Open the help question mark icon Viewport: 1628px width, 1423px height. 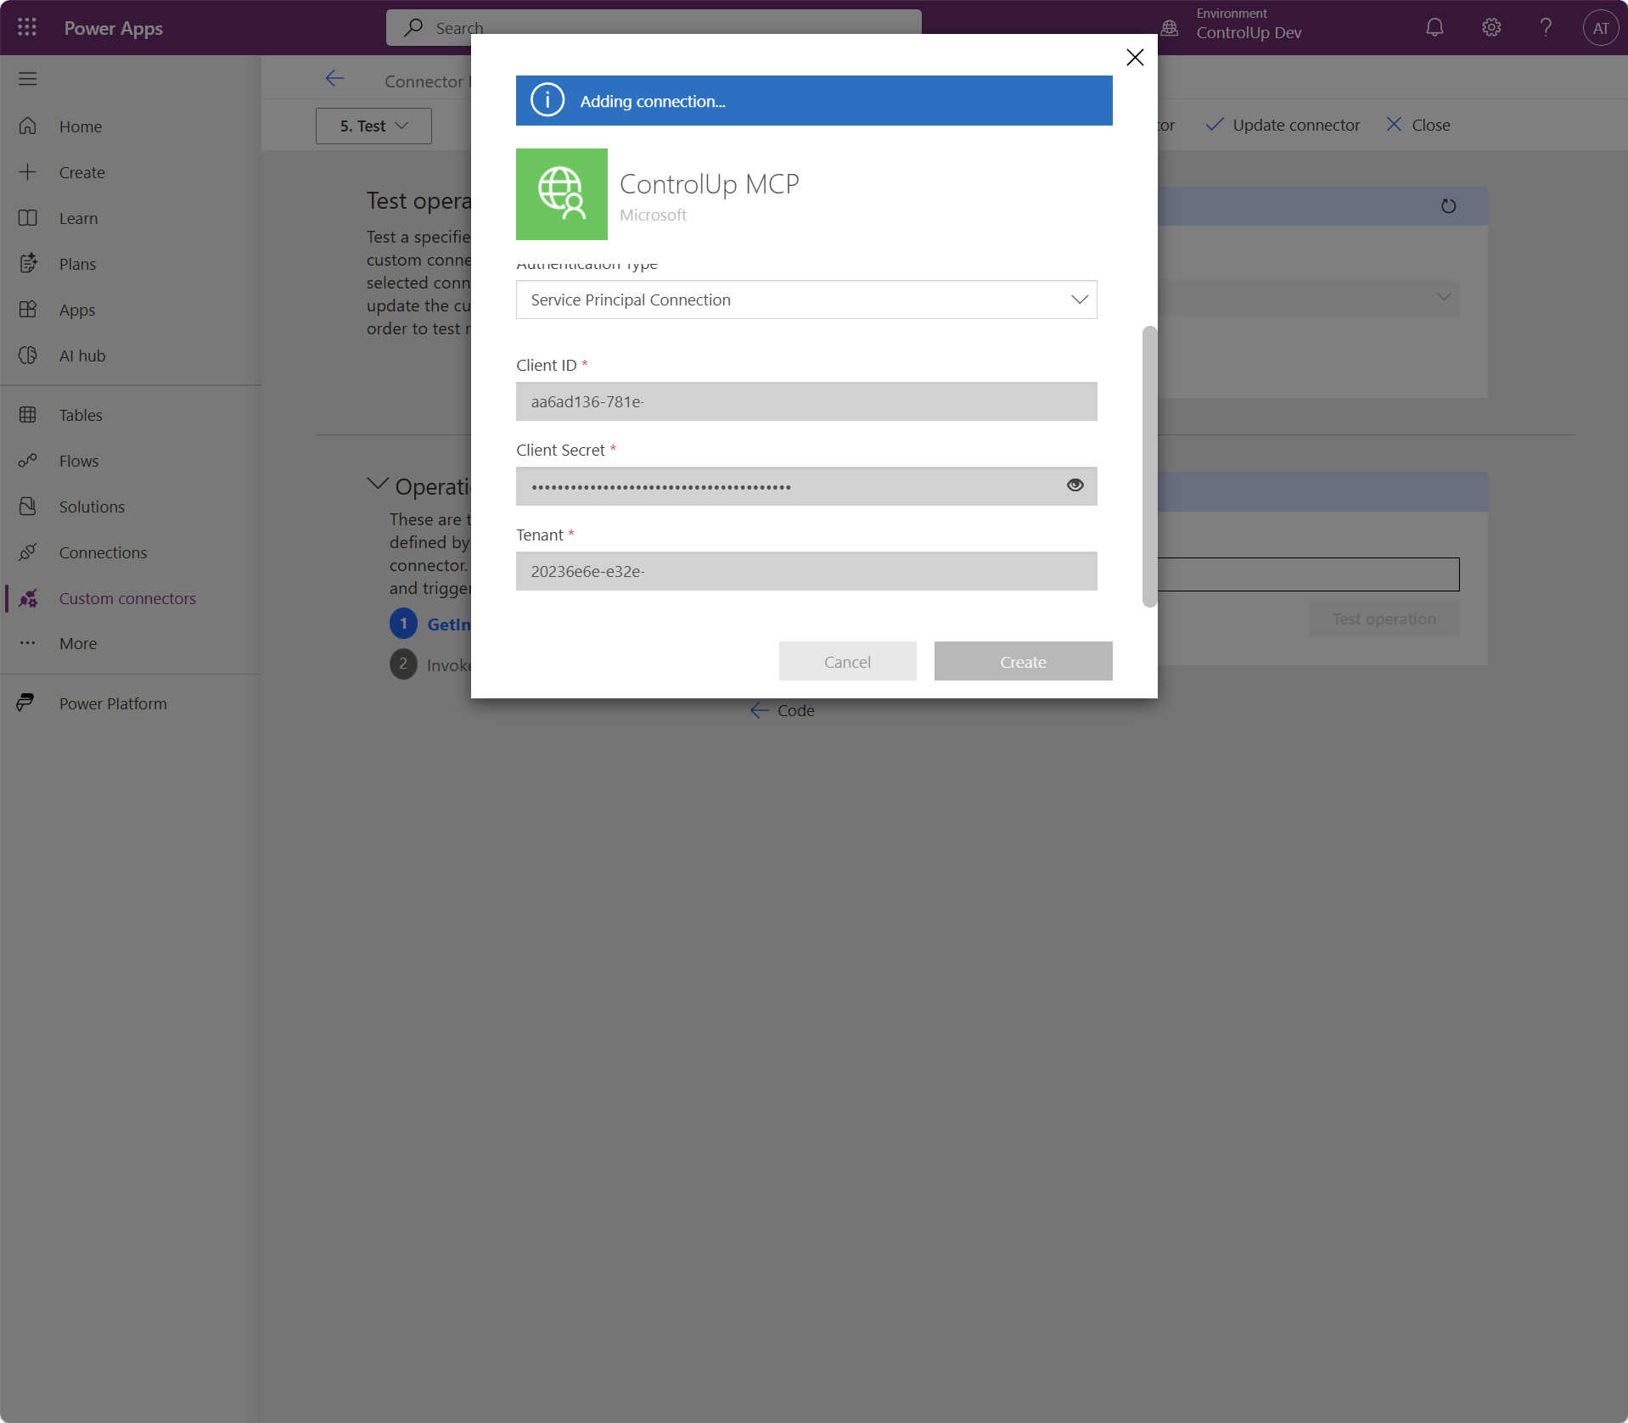pos(1547,27)
